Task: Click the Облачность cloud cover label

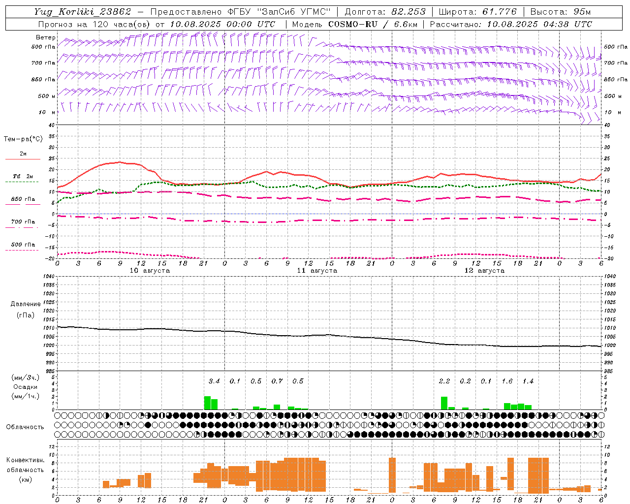Action: 25,427
